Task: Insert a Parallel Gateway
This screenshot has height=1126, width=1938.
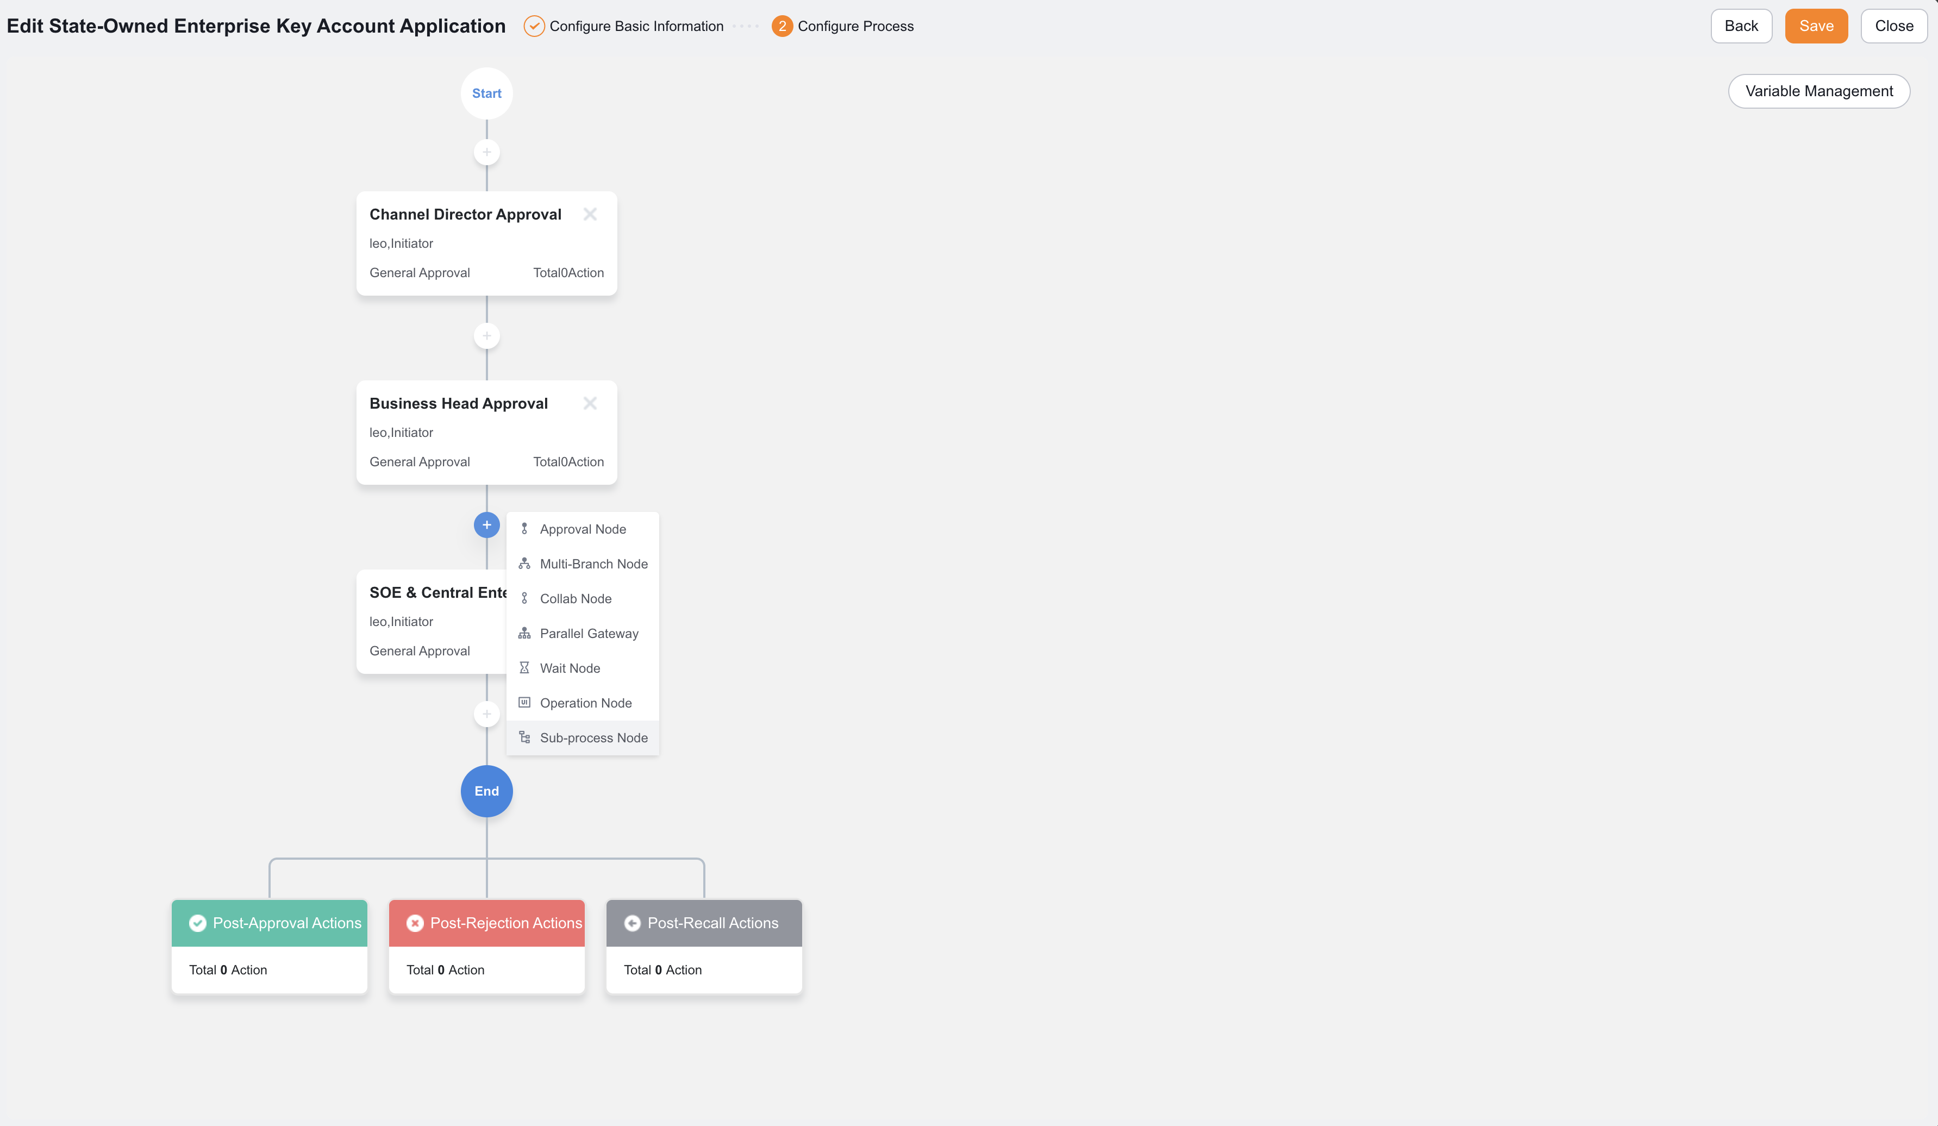Action: (583, 633)
